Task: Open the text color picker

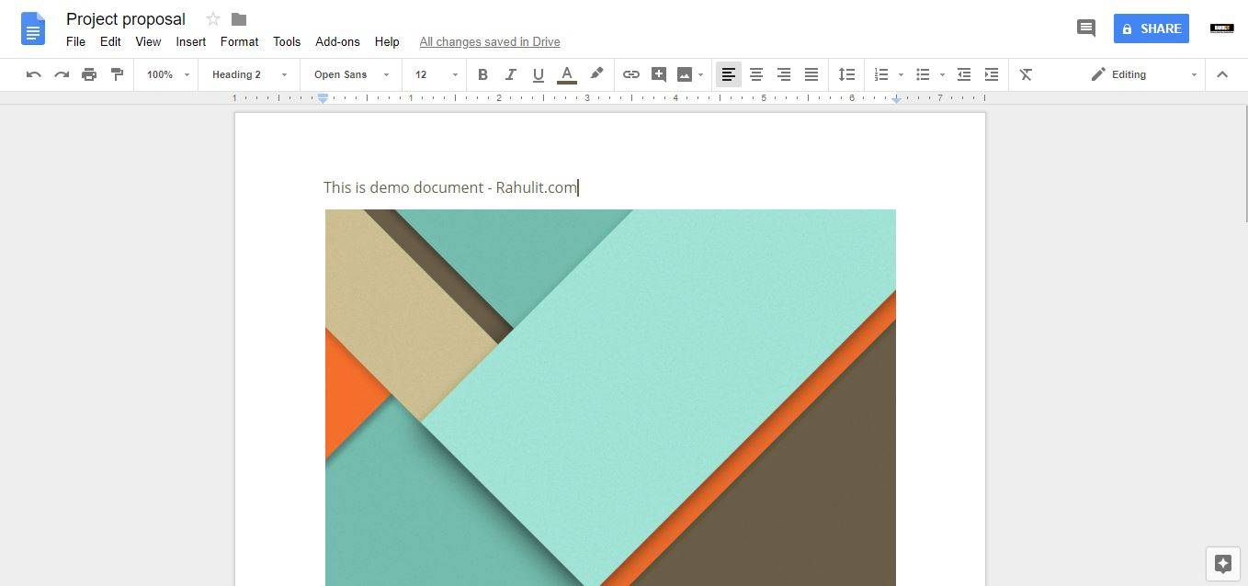Action: [567, 74]
